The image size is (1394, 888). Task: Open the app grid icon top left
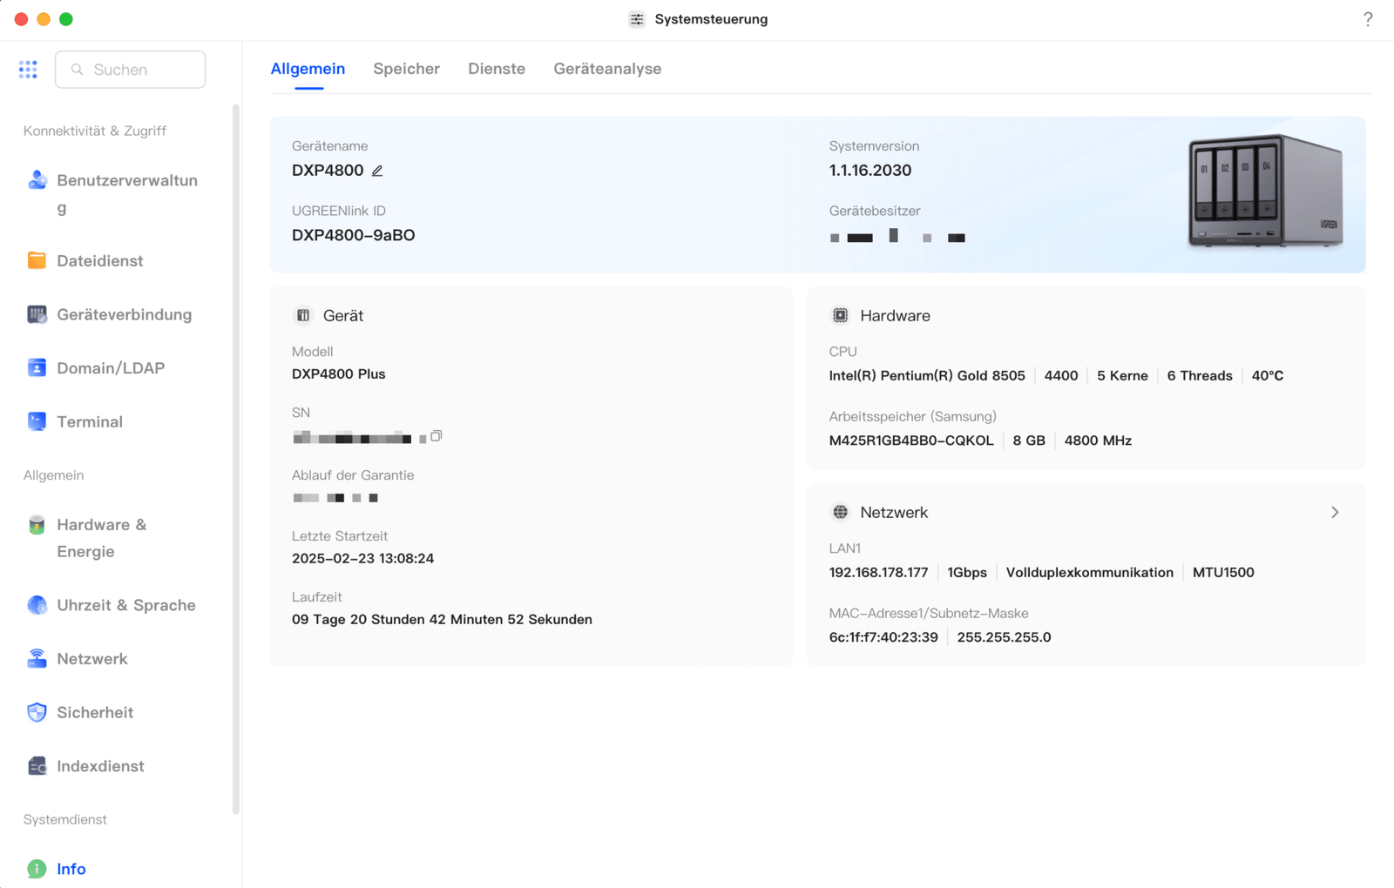coord(28,69)
